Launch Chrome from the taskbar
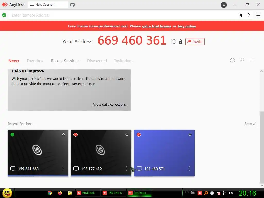264x198 pixels. [x=50, y=193]
